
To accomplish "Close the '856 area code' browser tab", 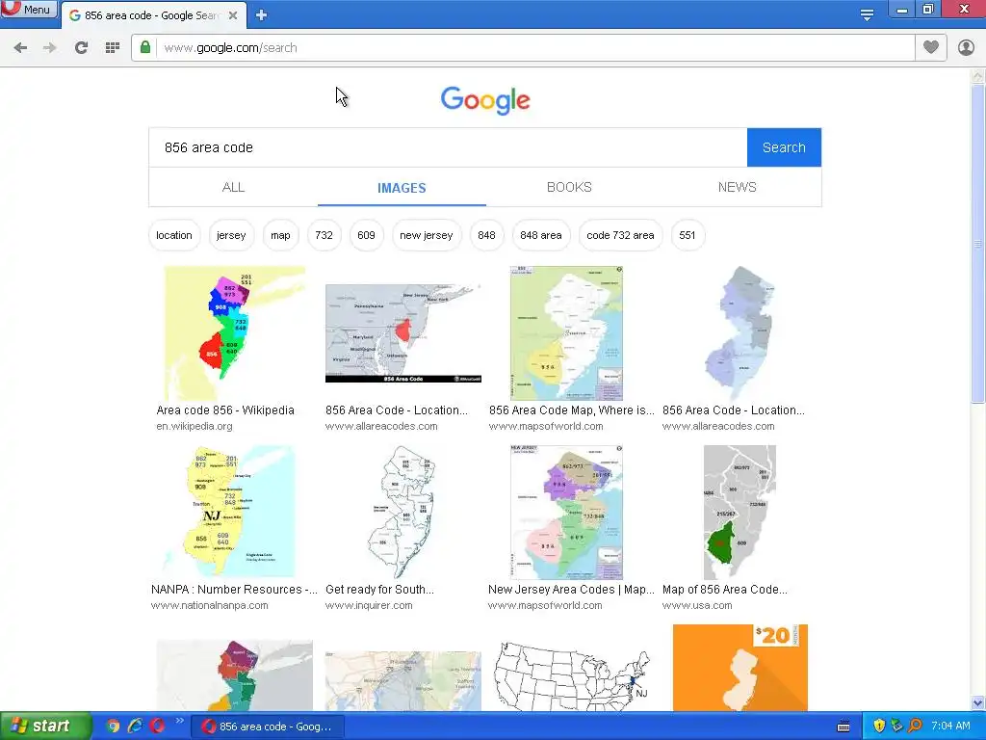I will tap(233, 15).
